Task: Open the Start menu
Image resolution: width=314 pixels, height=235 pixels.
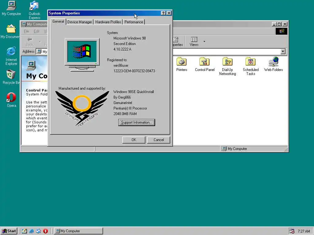Action: [x=9, y=231]
